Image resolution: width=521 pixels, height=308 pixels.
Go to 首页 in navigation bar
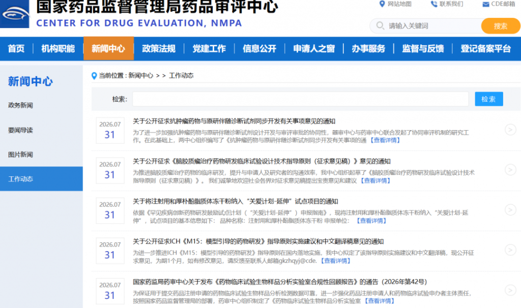coord(16,48)
